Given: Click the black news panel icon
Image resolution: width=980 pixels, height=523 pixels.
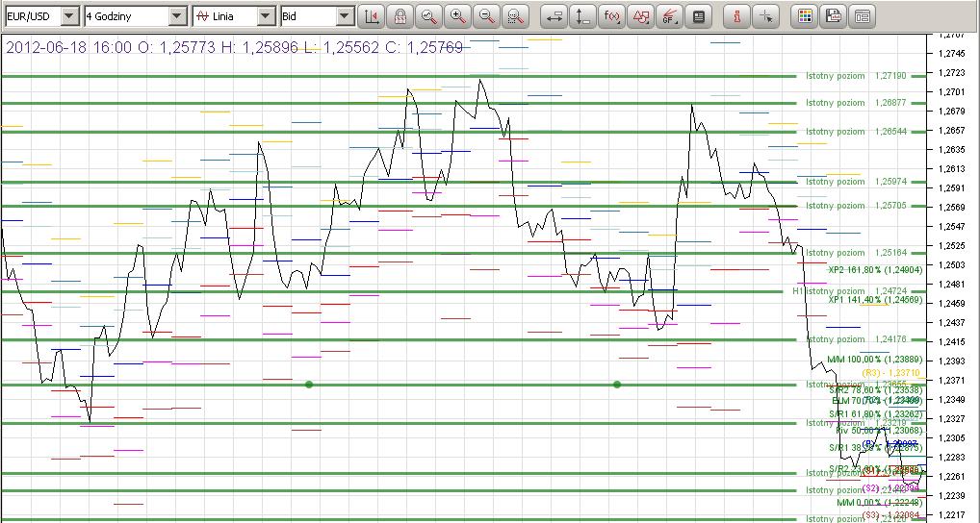Looking at the screenshot, I should [x=699, y=17].
